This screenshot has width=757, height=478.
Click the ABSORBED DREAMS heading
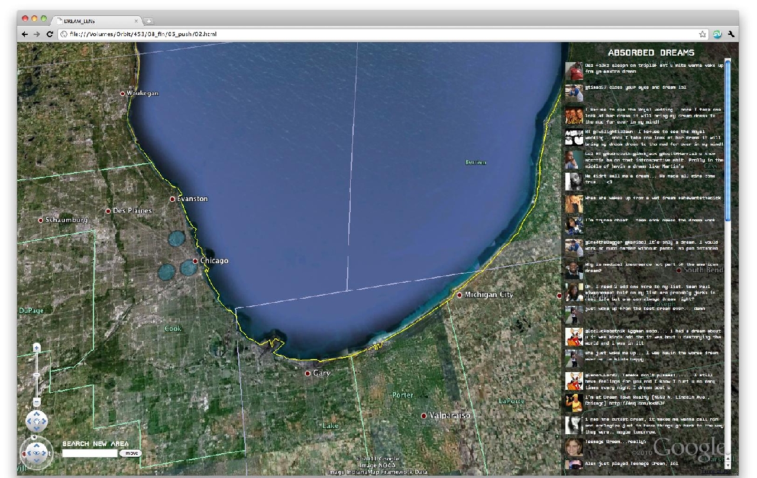(x=651, y=53)
